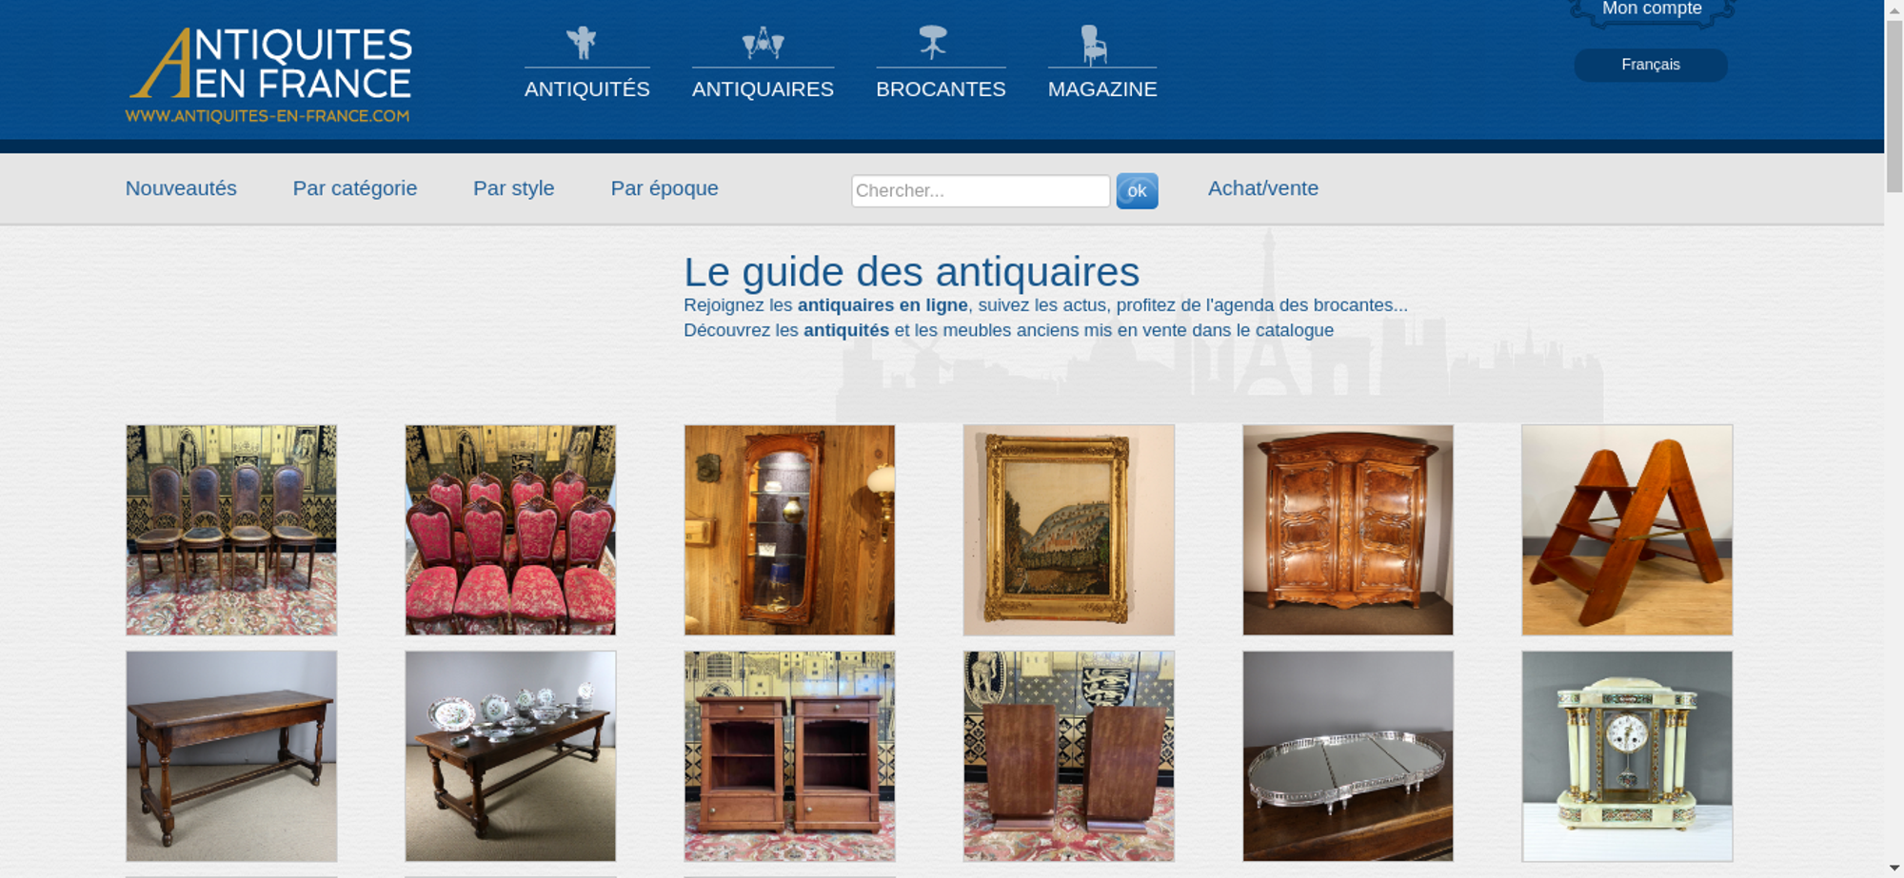Image resolution: width=1904 pixels, height=878 pixels.
Task: Click the chandelier icon above Antiquaires
Action: pyautogui.click(x=763, y=43)
